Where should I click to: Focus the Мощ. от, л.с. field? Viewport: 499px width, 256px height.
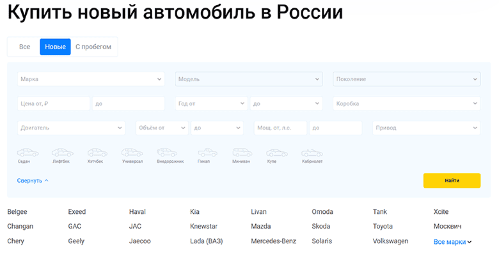point(280,128)
